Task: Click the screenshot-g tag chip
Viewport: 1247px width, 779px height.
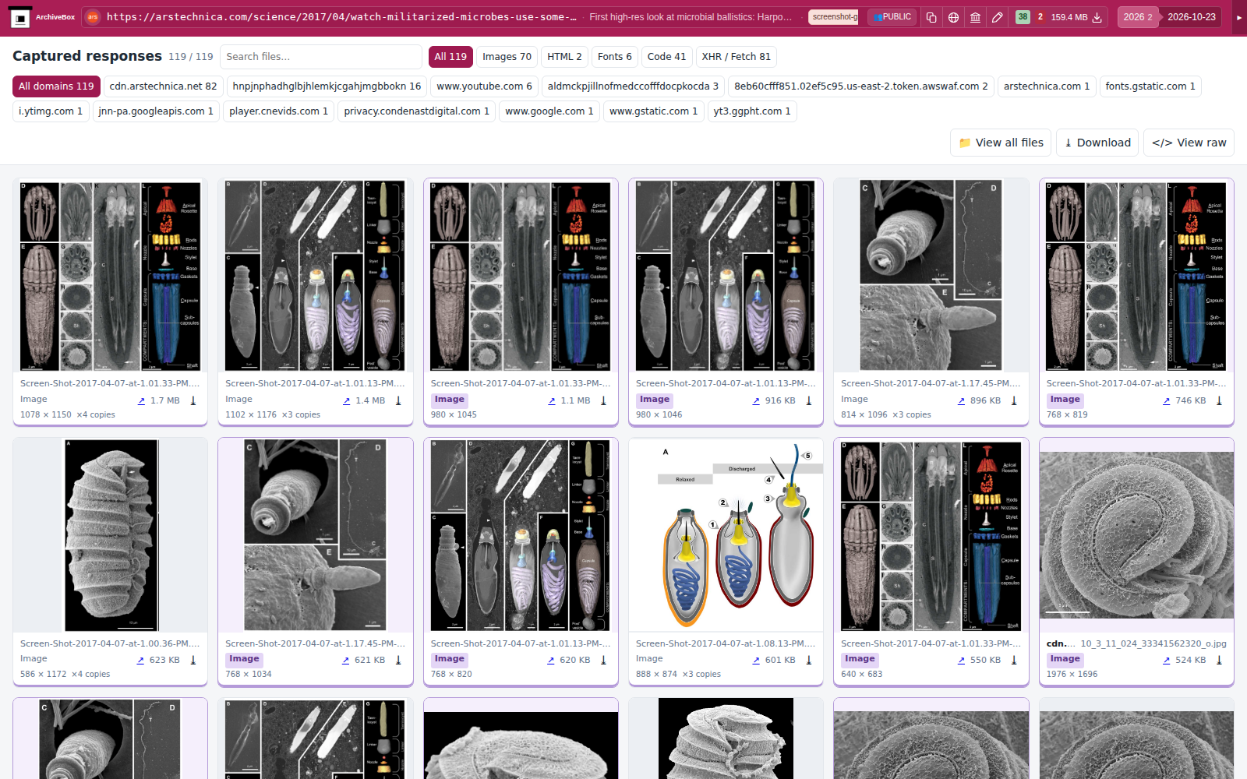Action: 833,17
